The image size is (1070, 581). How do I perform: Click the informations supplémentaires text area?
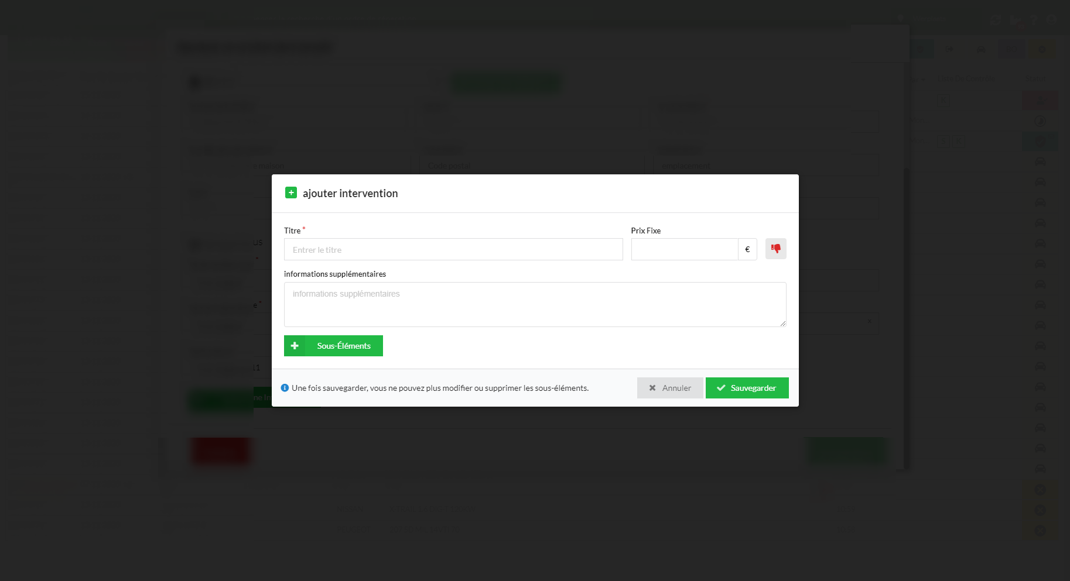tap(535, 304)
